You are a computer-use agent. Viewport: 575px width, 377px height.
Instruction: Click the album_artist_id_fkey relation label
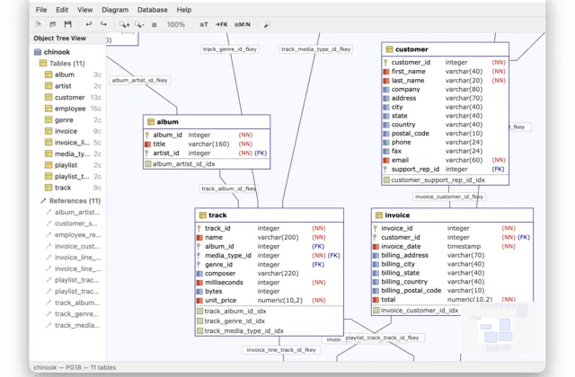[x=140, y=80]
